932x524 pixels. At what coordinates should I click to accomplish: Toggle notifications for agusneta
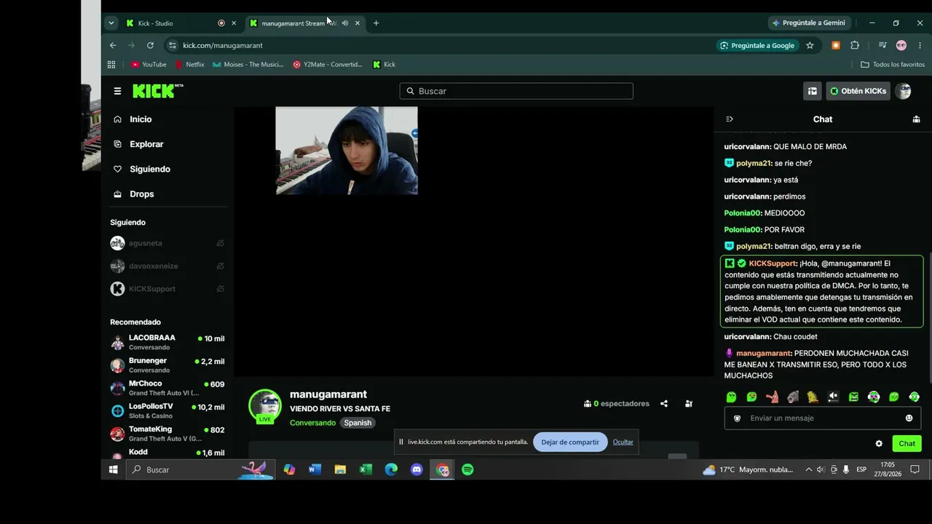click(221, 243)
